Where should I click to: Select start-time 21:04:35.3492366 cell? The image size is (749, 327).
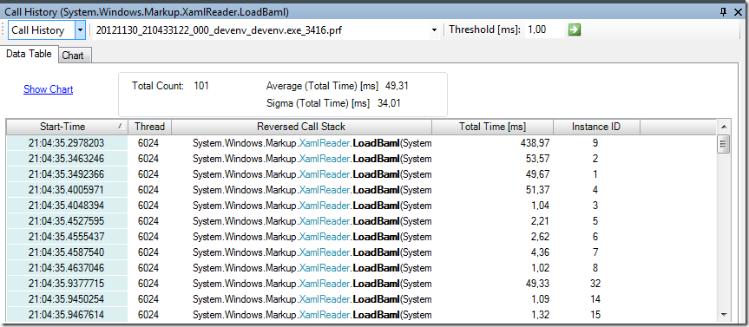coord(67,174)
